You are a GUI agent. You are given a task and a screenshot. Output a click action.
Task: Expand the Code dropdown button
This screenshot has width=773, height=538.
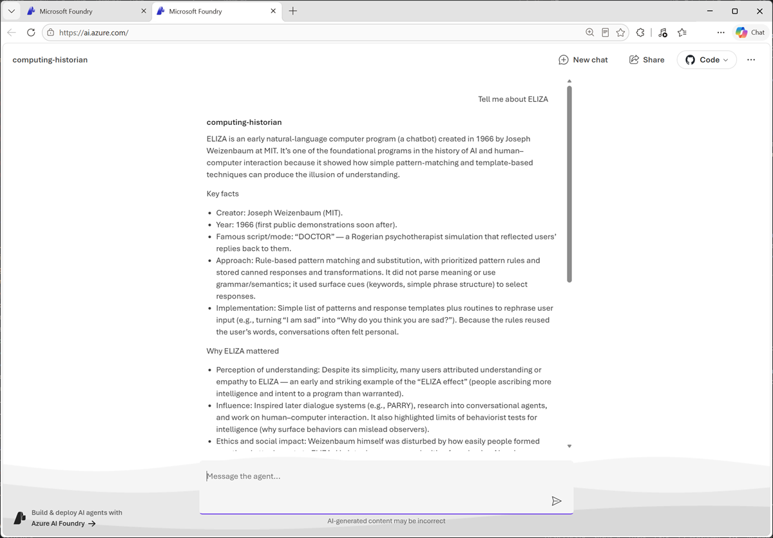click(707, 60)
